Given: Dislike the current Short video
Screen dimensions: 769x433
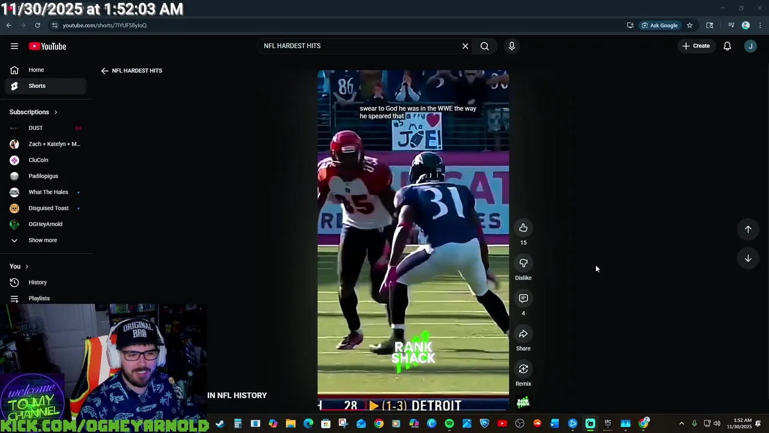Looking at the screenshot, I should pyautogui.click(x=523, y=263).
